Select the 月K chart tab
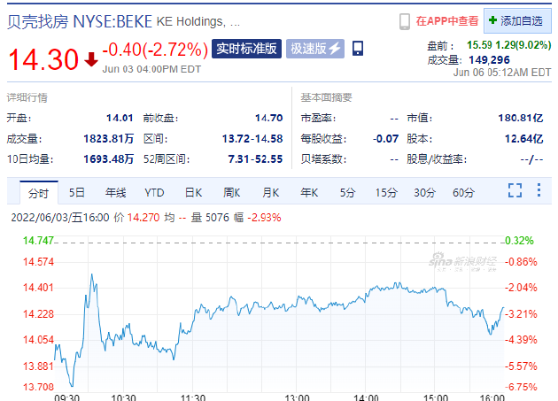This screenshot has width=558, height=401. tap(270, 193)
